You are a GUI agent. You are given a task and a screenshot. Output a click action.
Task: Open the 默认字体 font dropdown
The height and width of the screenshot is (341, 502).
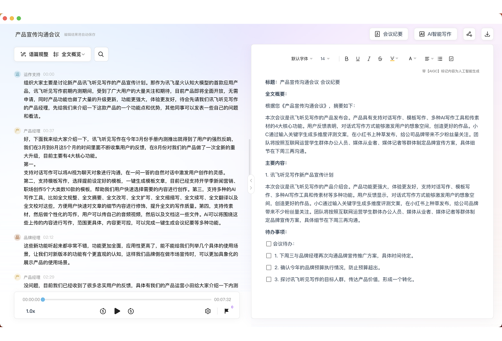(302, 59)
